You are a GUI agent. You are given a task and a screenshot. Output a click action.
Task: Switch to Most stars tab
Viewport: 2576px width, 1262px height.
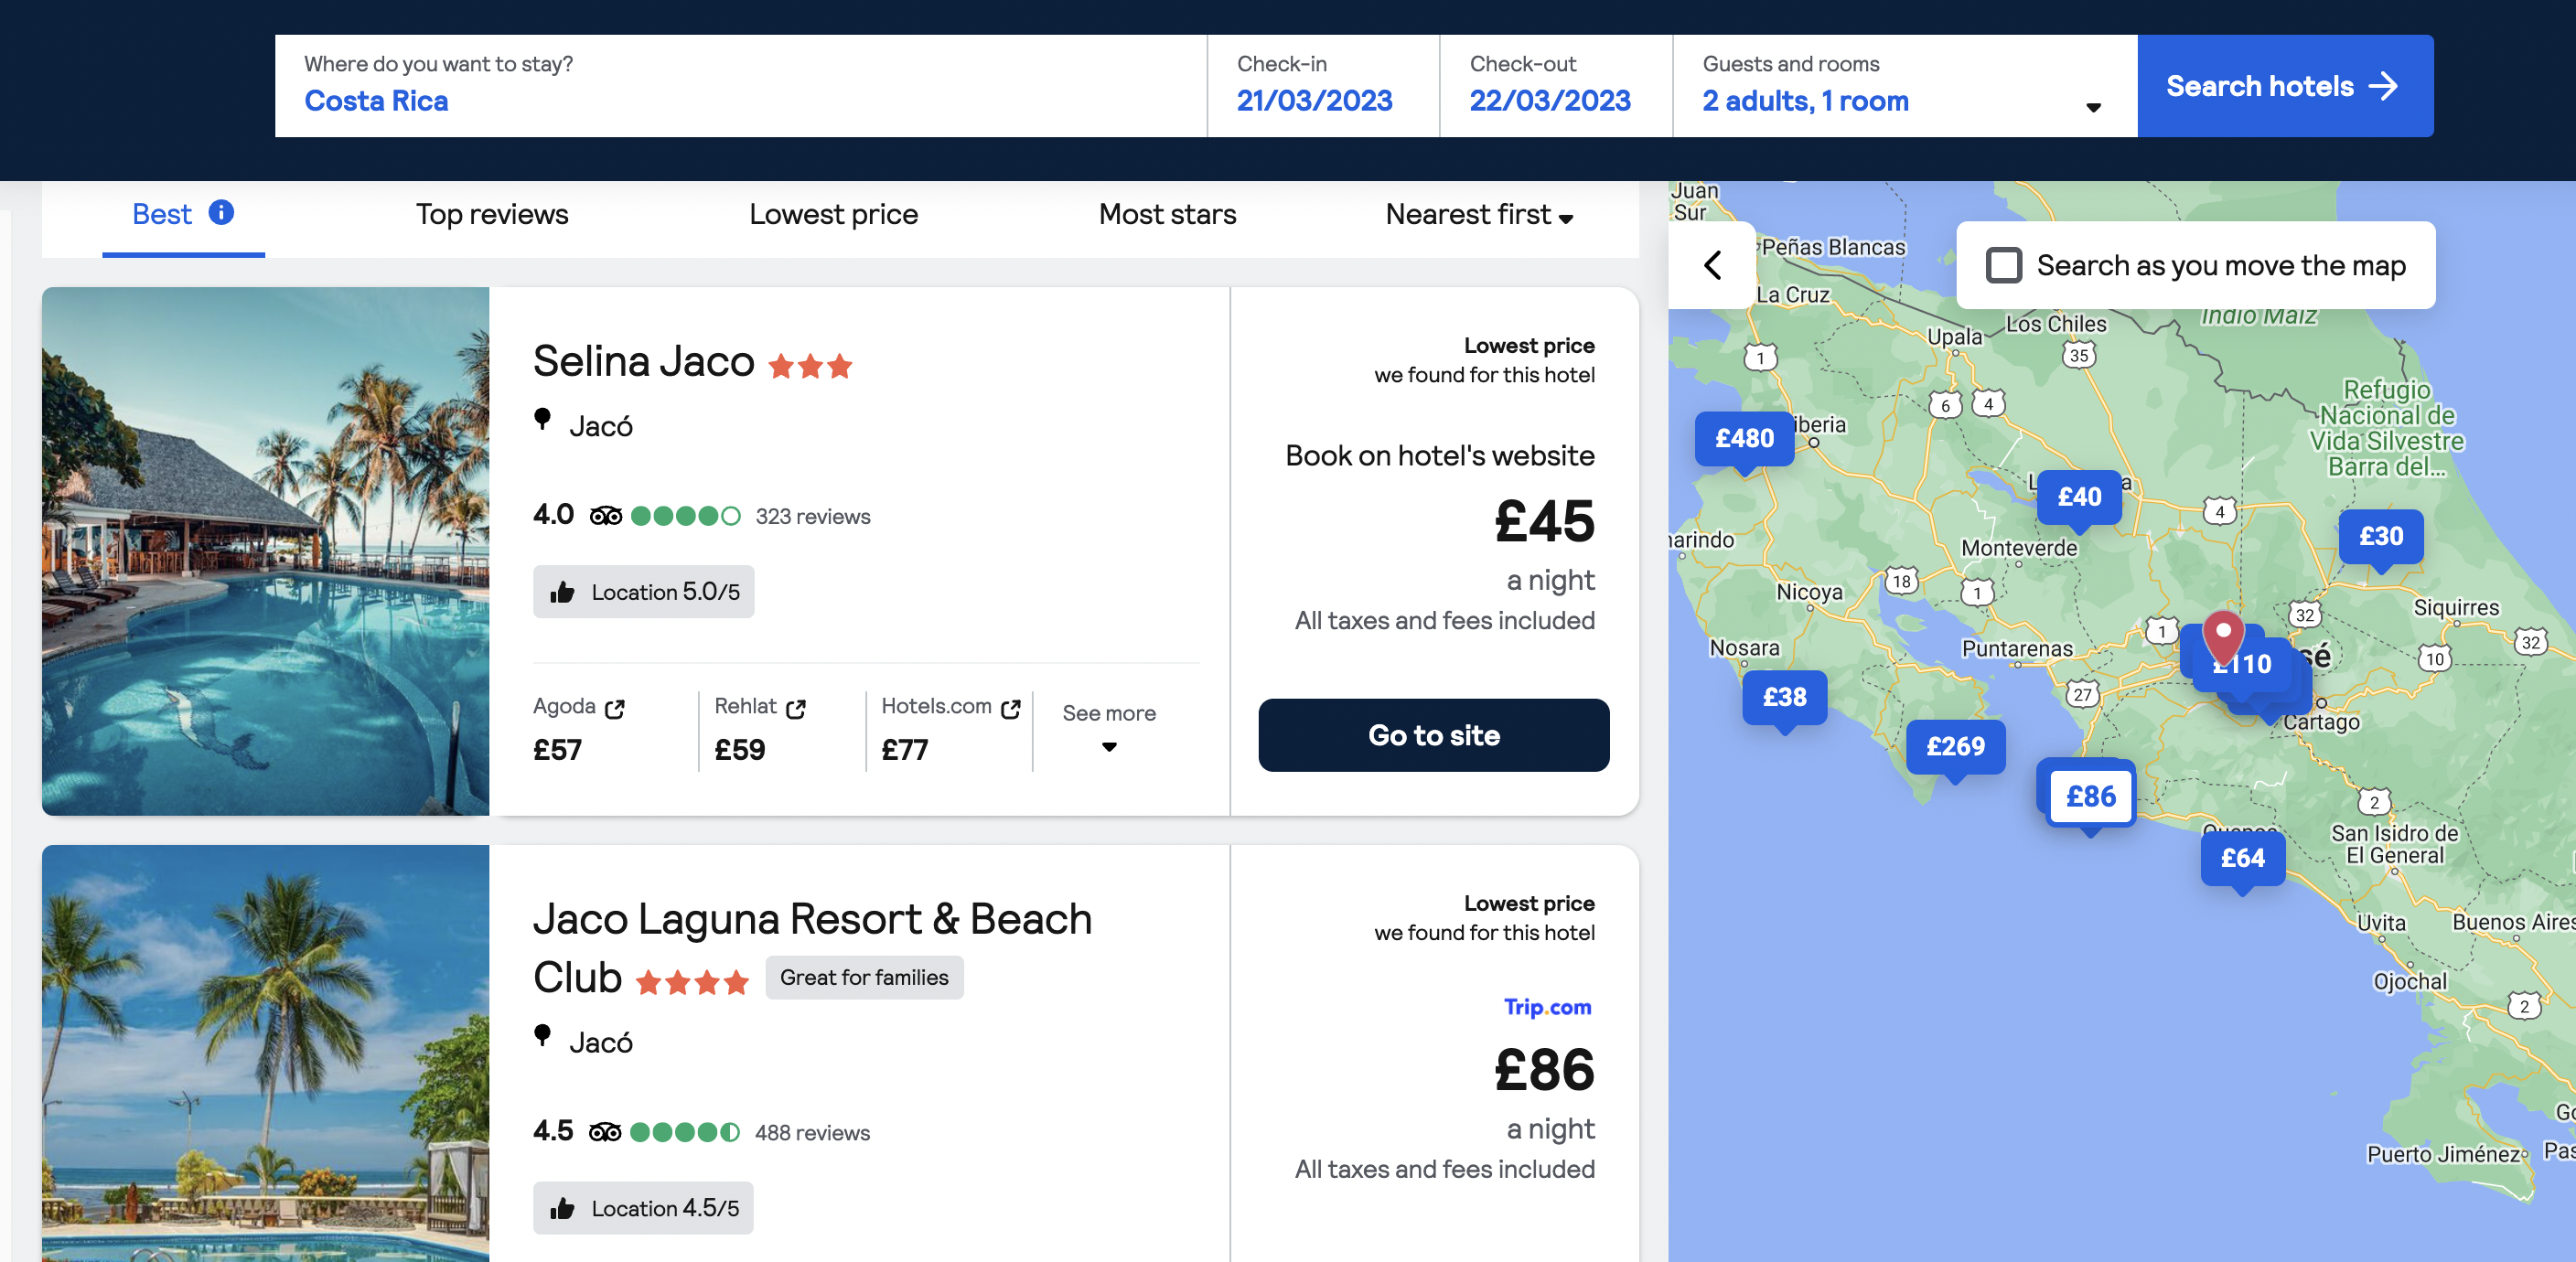1167,214
